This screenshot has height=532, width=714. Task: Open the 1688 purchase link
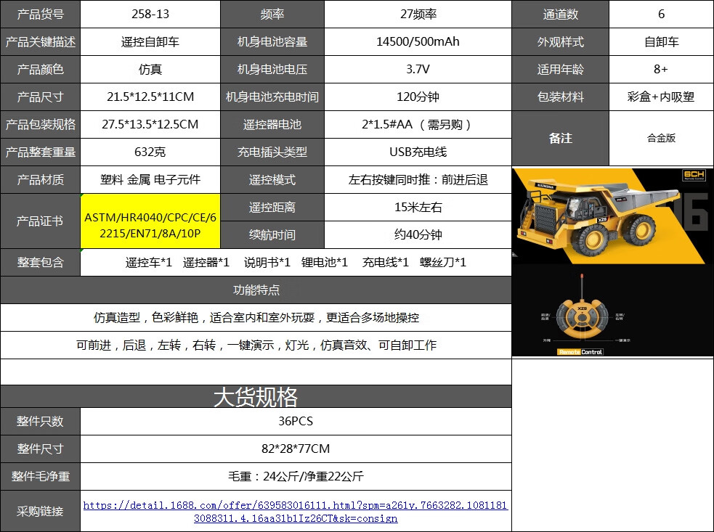click(296, 512)
